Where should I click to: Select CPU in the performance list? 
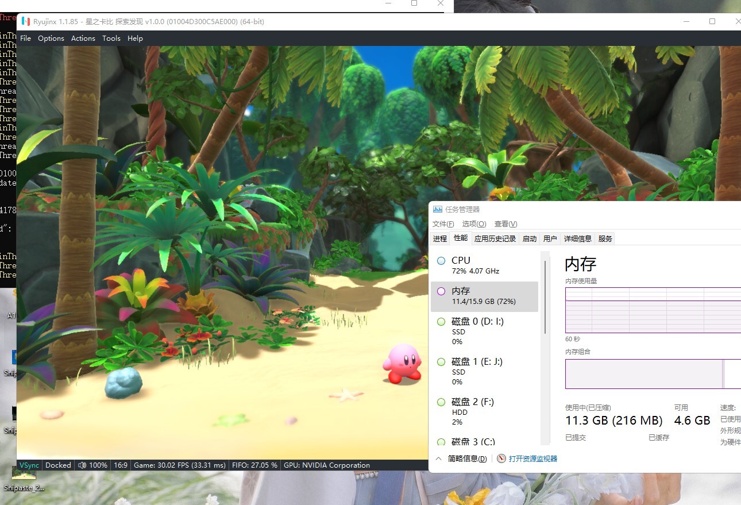click(x=484, y=265)
